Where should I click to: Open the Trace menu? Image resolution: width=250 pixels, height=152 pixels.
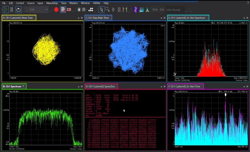coord(64,3)
